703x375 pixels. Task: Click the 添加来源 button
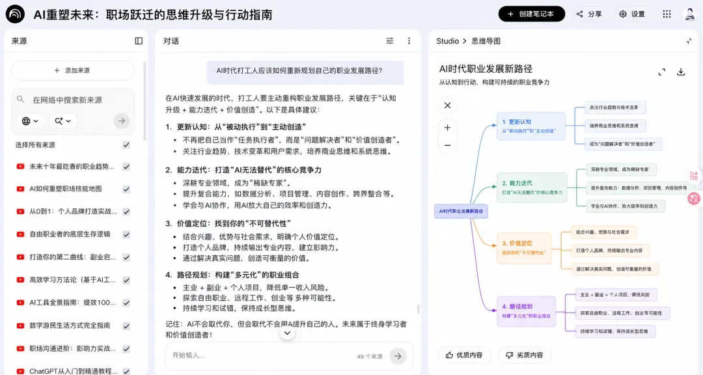pyautogui.click(x=73, y=70)
